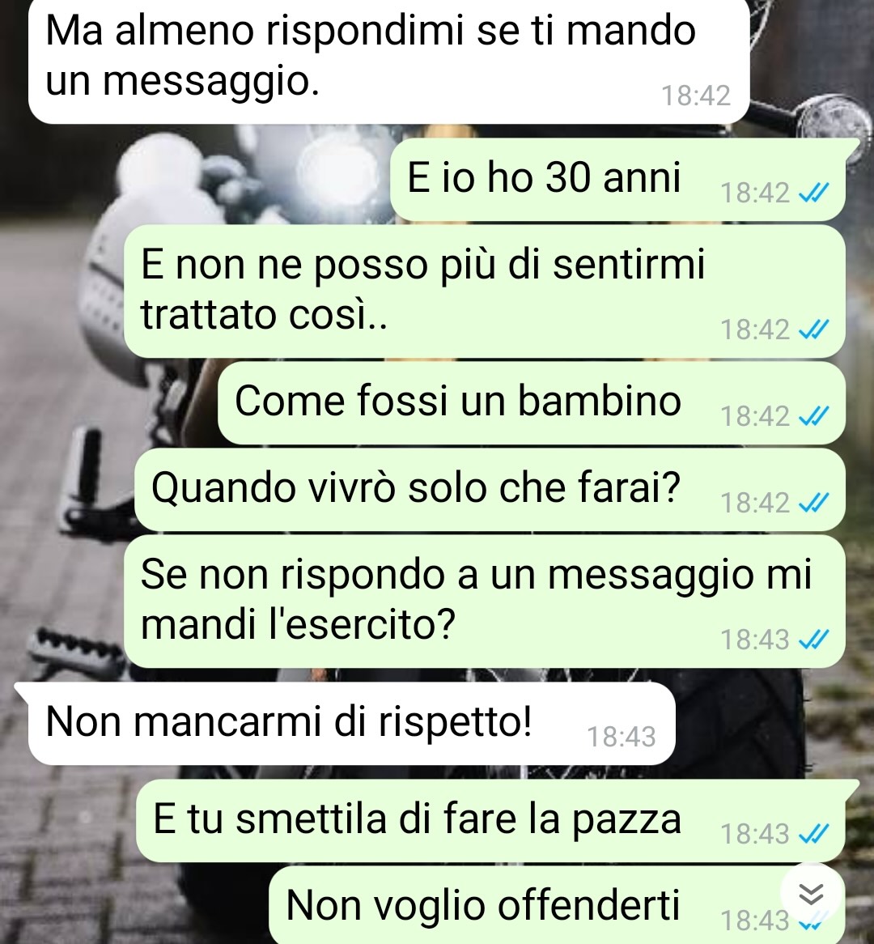This screenshot has height=944, width=874.
Task: Select the 'Ma almeno rispondimi' received message
Action: [x=388, y=60]
